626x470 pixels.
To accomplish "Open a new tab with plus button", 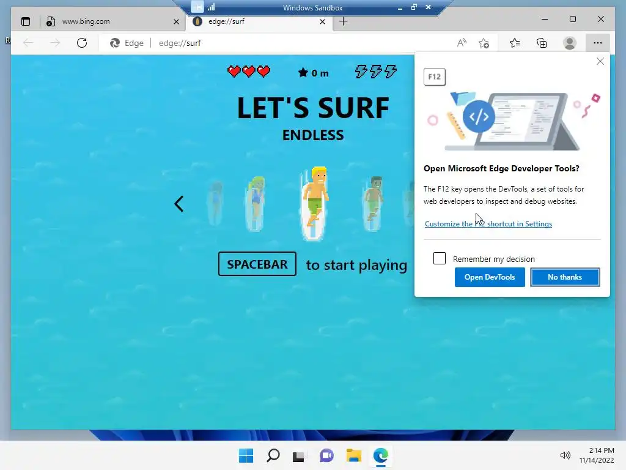I will point(343,21).
